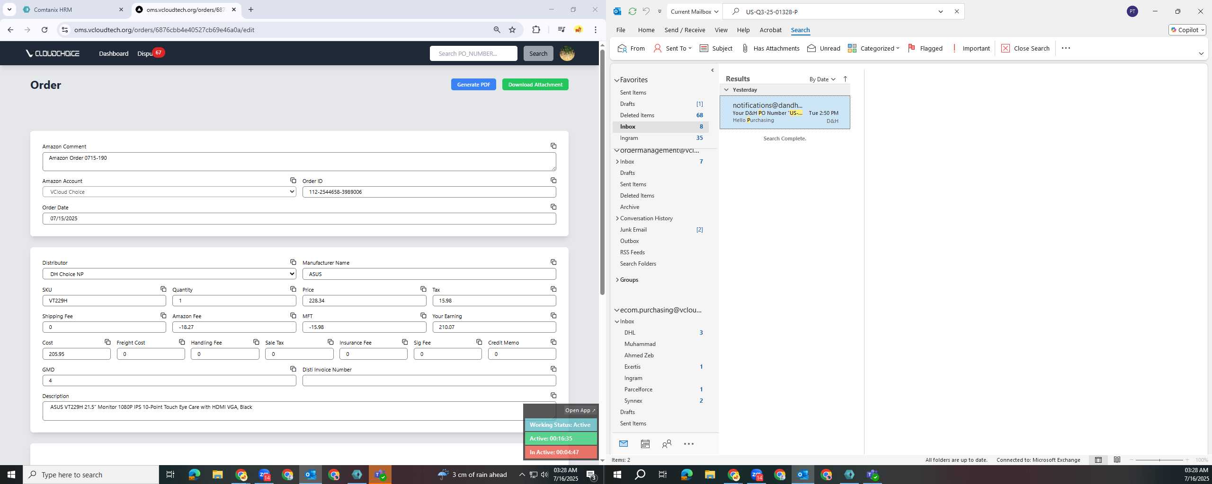This screenshot has height=484, width=1212.
Task: Open Chrome extensions puzzle icon
Action: (536, 30)
